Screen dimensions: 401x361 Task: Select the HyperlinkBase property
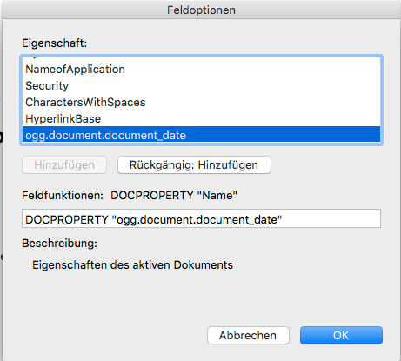[x=201, y=119]
